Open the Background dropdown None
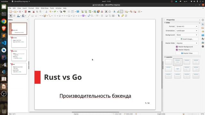The width and height of the screenshot is (205, 115). click(x=187, y=35)
